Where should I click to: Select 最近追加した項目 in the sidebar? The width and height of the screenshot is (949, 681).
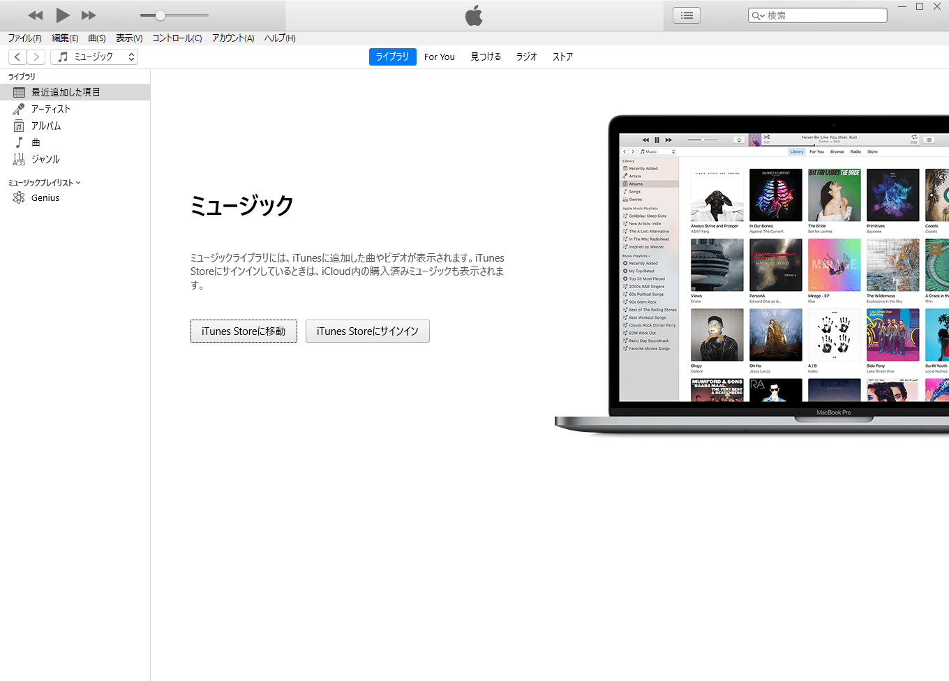(75, 92)
